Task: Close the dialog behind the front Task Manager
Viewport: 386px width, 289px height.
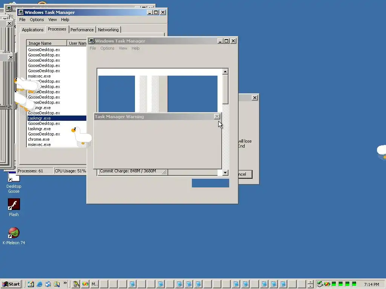Action: [x=255, y=98]
